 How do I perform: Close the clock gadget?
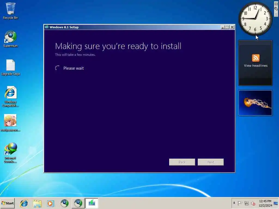[276, 4]
